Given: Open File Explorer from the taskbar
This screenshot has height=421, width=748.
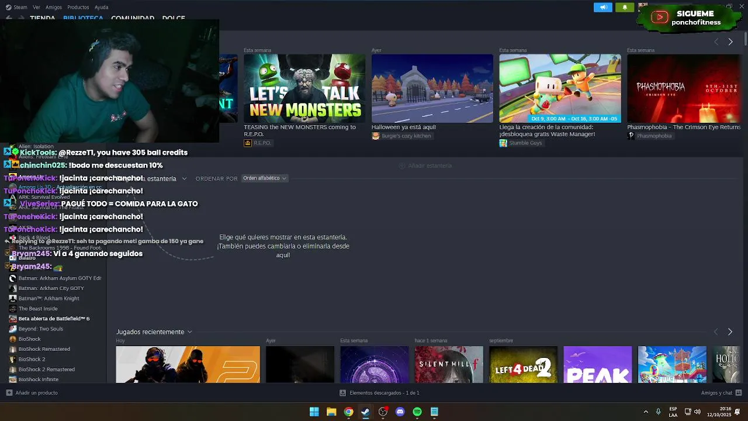Looking at the screenshot, I should click(331, 412).
